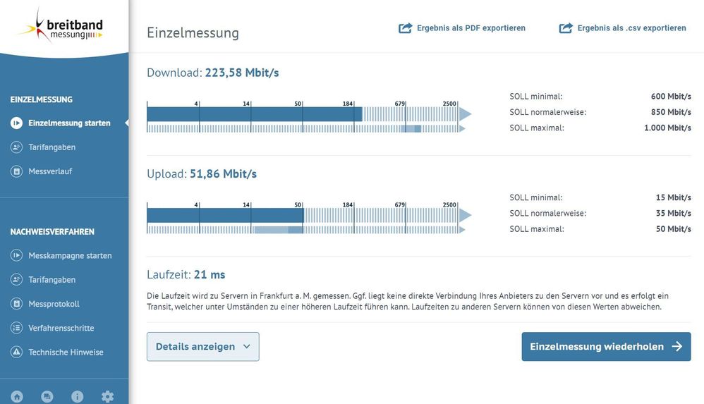Click the home icon in sidebar footer

[17, 396]
